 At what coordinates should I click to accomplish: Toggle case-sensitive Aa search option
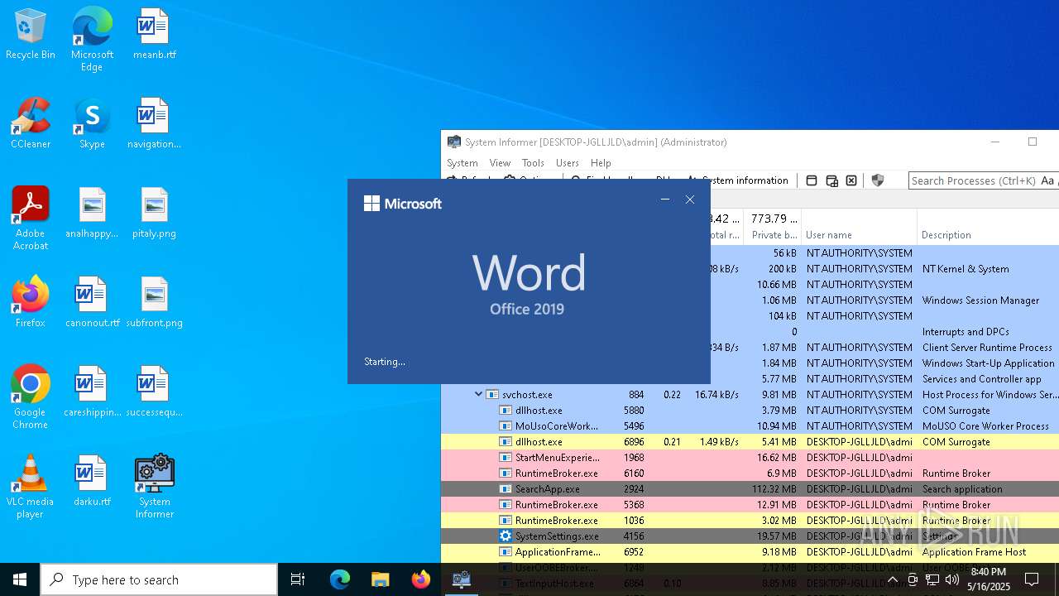1047,180
